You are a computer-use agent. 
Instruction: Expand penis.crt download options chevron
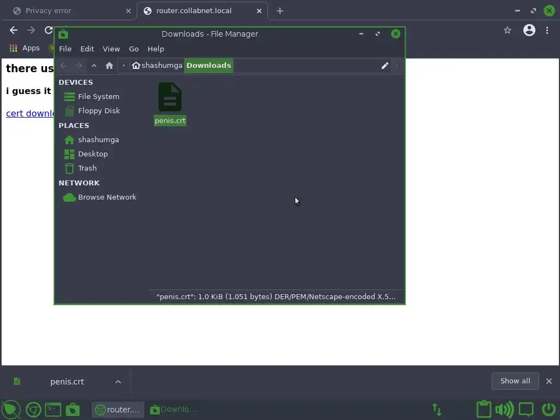point(118,382)
